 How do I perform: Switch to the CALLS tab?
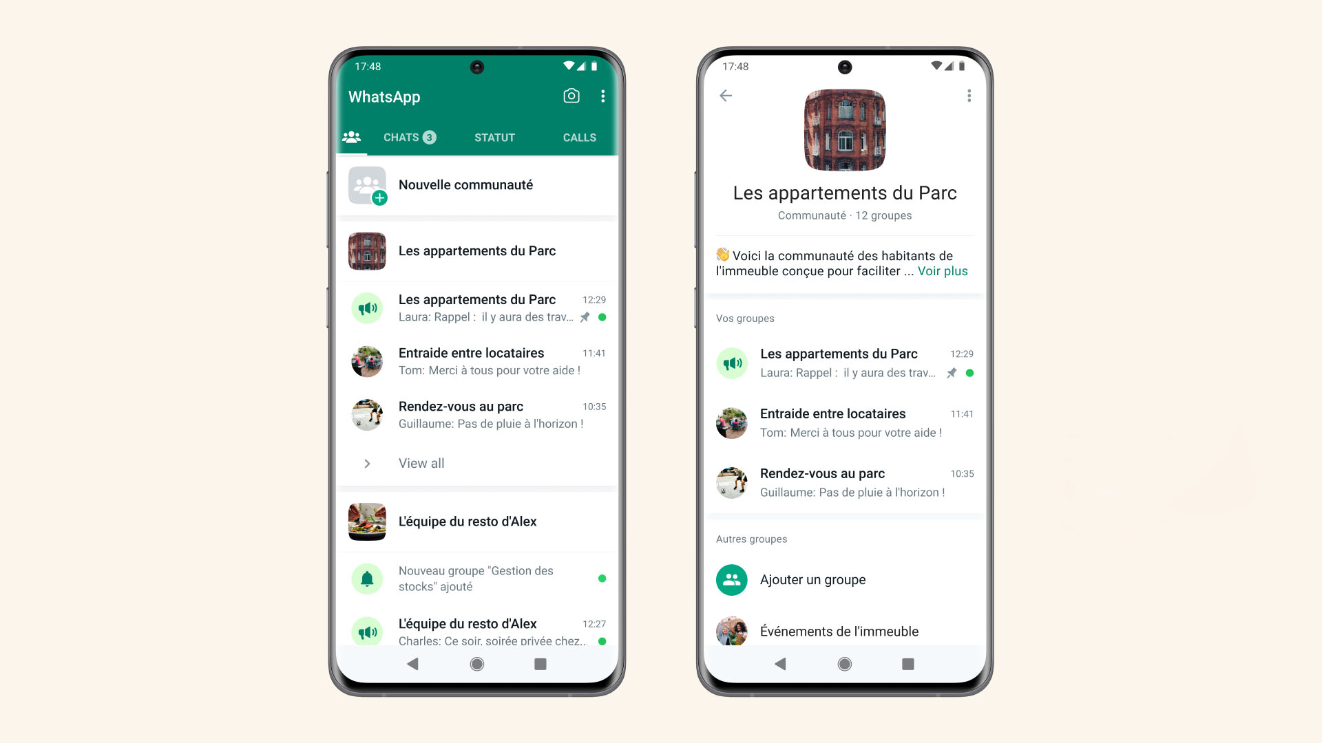578,137
